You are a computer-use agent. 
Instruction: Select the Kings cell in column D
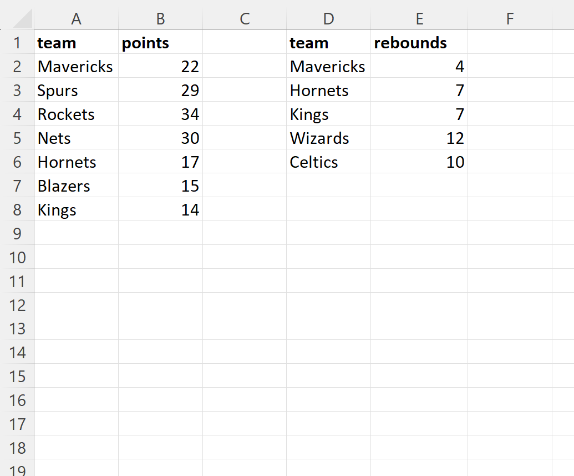click(328, 114)
